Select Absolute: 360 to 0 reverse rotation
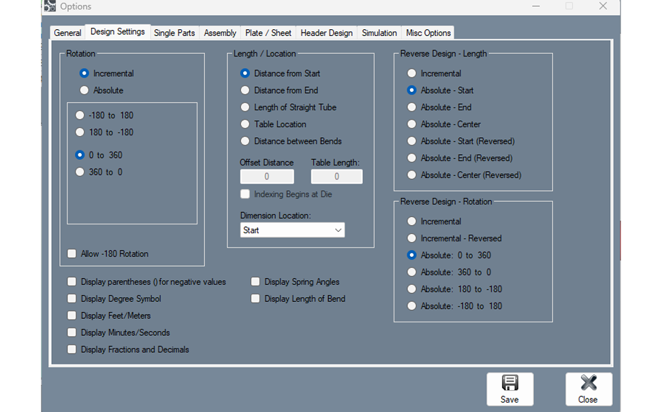Viewport: 662px width, 412px height. point(450,272)
